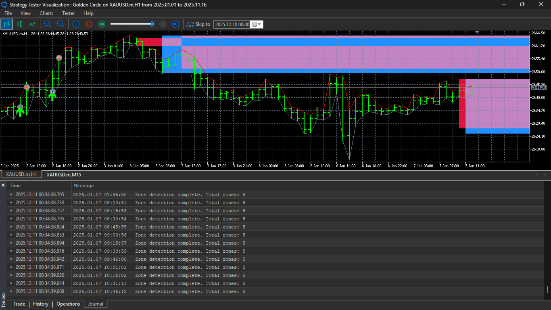Switch to bar chart display

pos(6,24)
